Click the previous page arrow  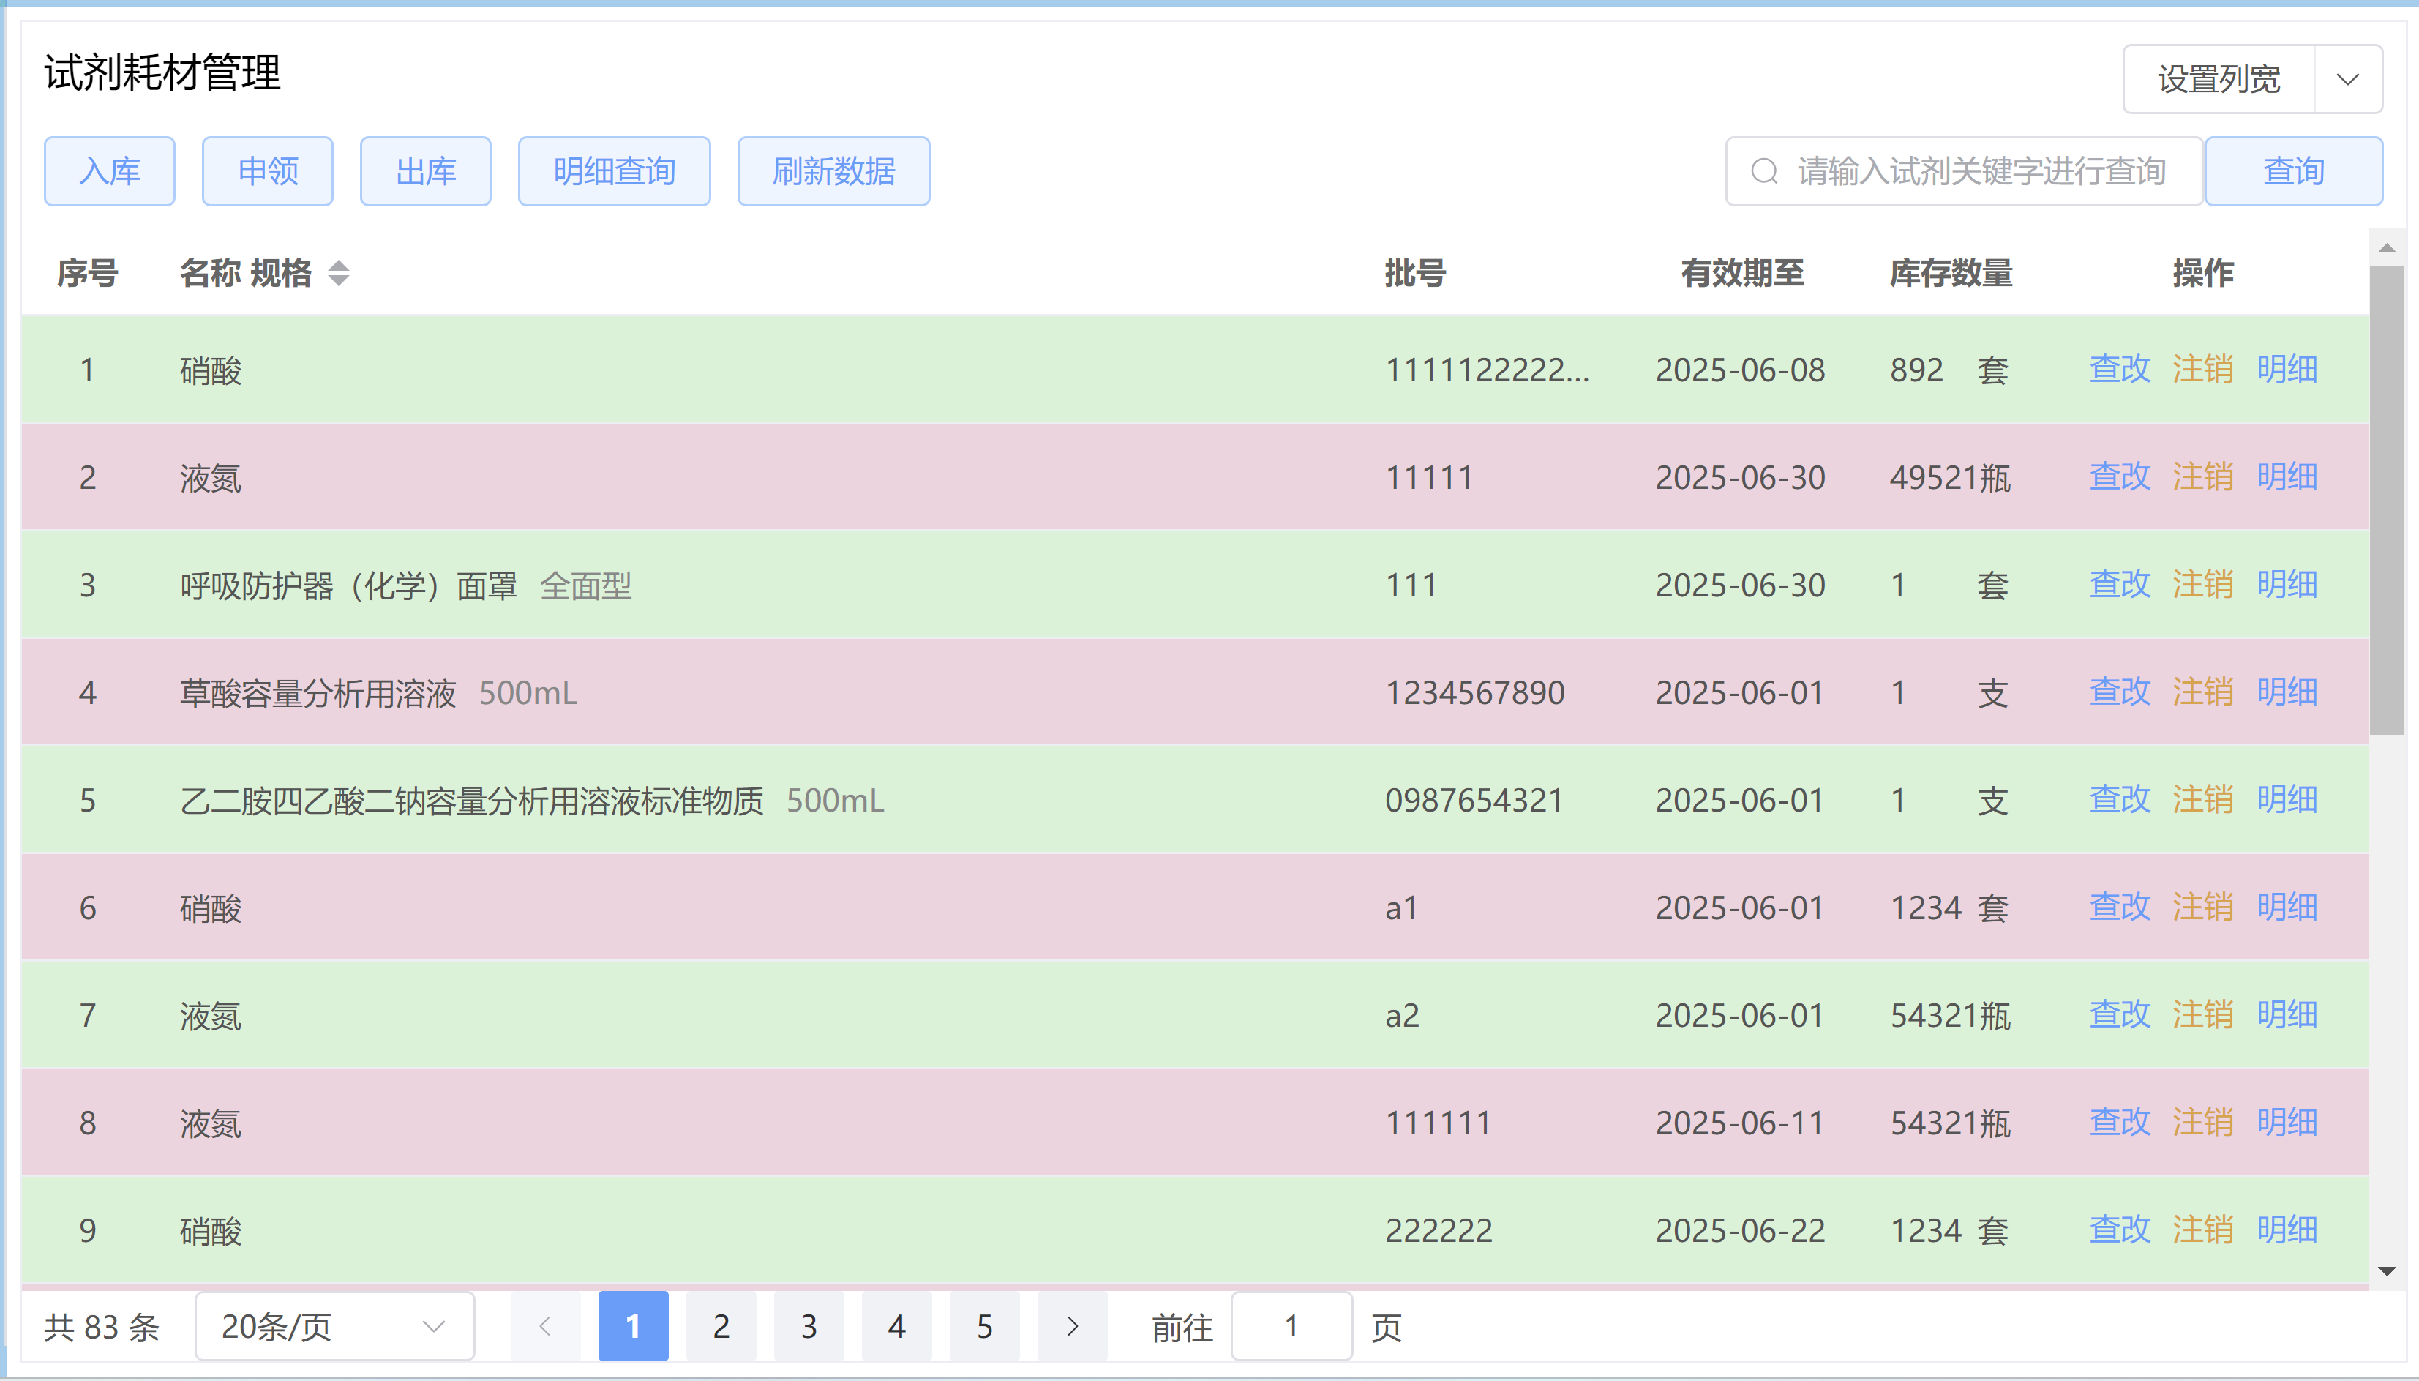(545, 1326)
